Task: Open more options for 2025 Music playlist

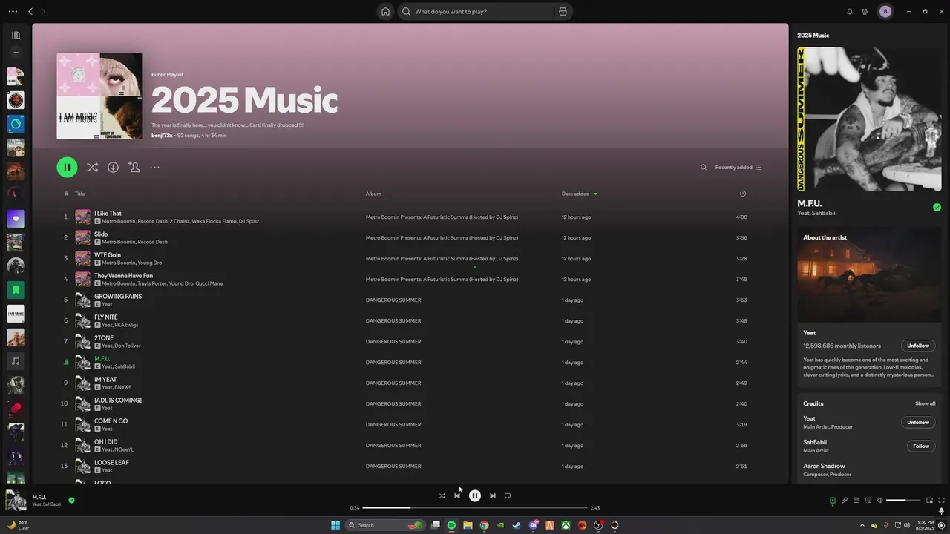Action: (x=154, y=167)
